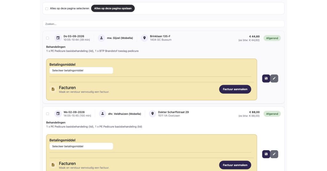Open 'Selecteer betalingsmiddel' dropdown for dhr. Veldhuizen
Viewport: 327px width, 171px height.
coord(81,146)
